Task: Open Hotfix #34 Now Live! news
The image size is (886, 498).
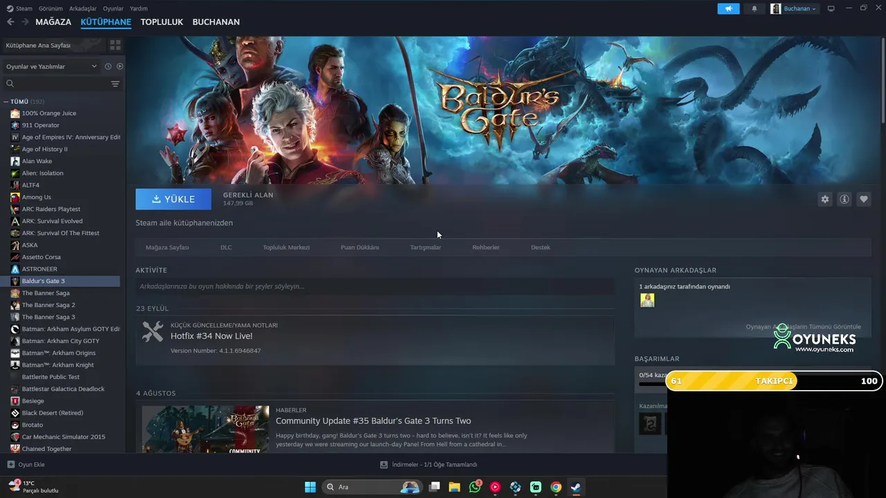Action: tap(212, 336)
